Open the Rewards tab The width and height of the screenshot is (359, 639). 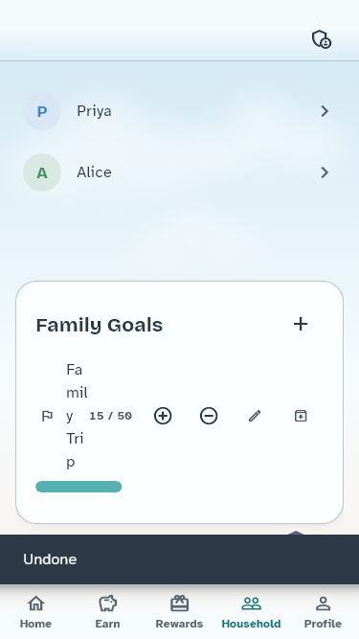179,611
